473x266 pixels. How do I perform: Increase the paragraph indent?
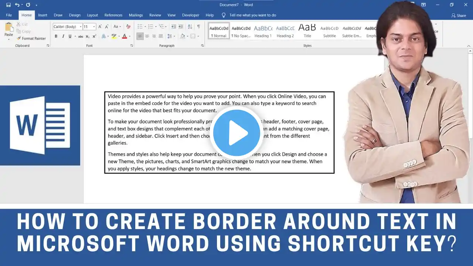tap(181, 27)
